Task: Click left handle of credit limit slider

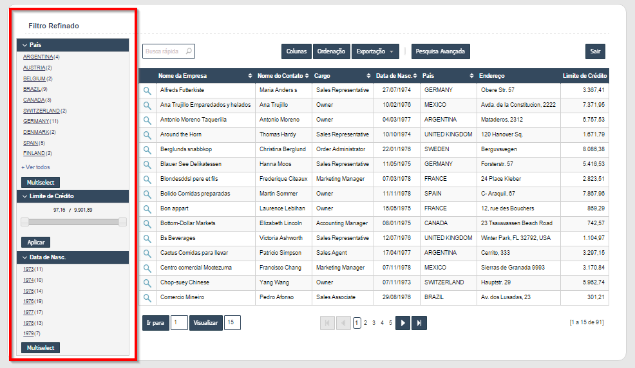Action: (25, 222)
